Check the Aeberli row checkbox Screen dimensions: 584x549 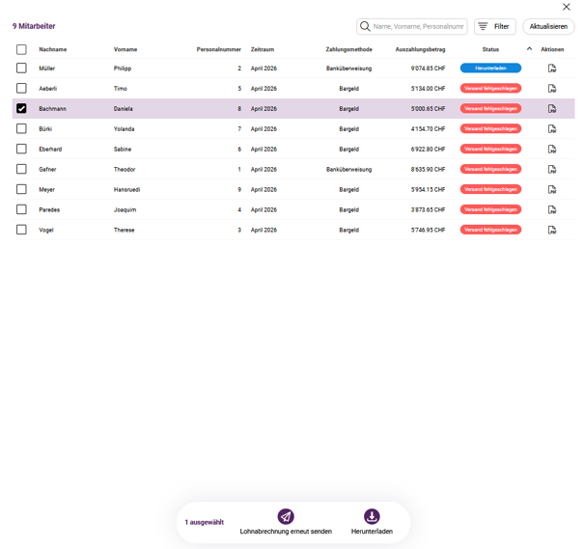[x=21, y=88]
